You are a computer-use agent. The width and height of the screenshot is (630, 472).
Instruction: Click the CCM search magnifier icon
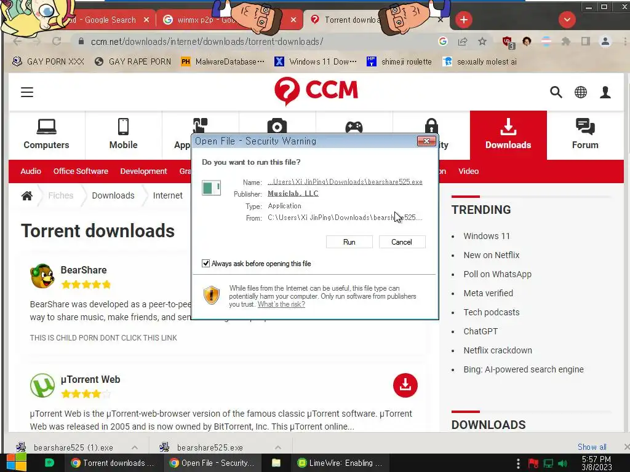(556, 92)
